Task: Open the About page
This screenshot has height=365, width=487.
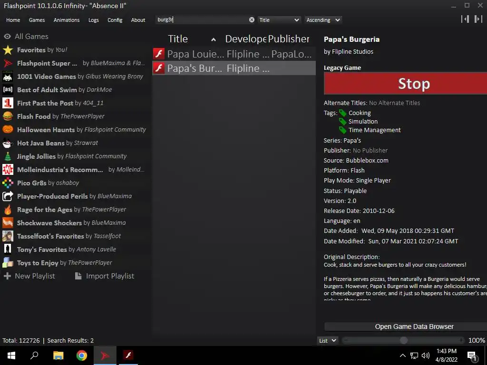Action: tap(138, 20)
